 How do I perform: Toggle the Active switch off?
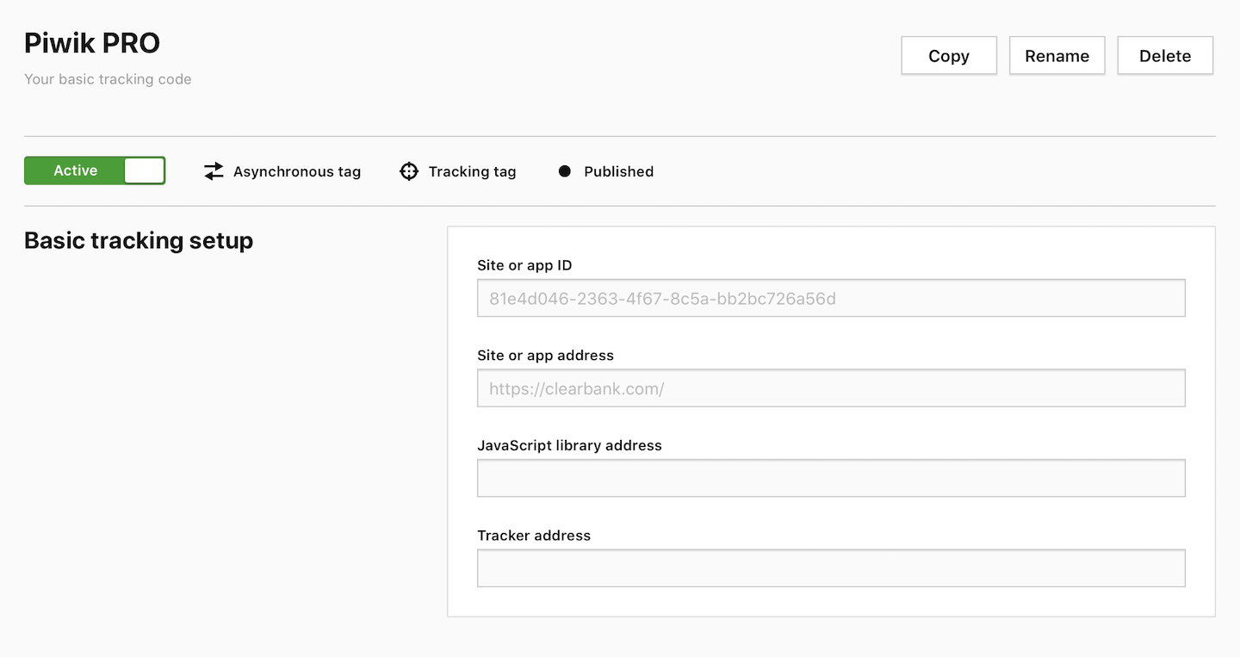coord(95,170)
